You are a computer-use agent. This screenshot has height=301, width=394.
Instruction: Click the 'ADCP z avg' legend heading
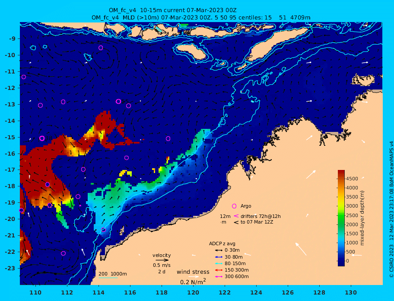pyautogui.click(x=222, y=243)
